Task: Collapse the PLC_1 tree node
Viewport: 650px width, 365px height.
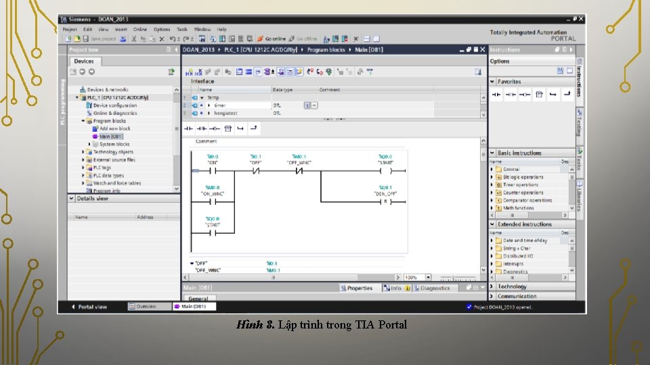Action: tap(77, 97)
